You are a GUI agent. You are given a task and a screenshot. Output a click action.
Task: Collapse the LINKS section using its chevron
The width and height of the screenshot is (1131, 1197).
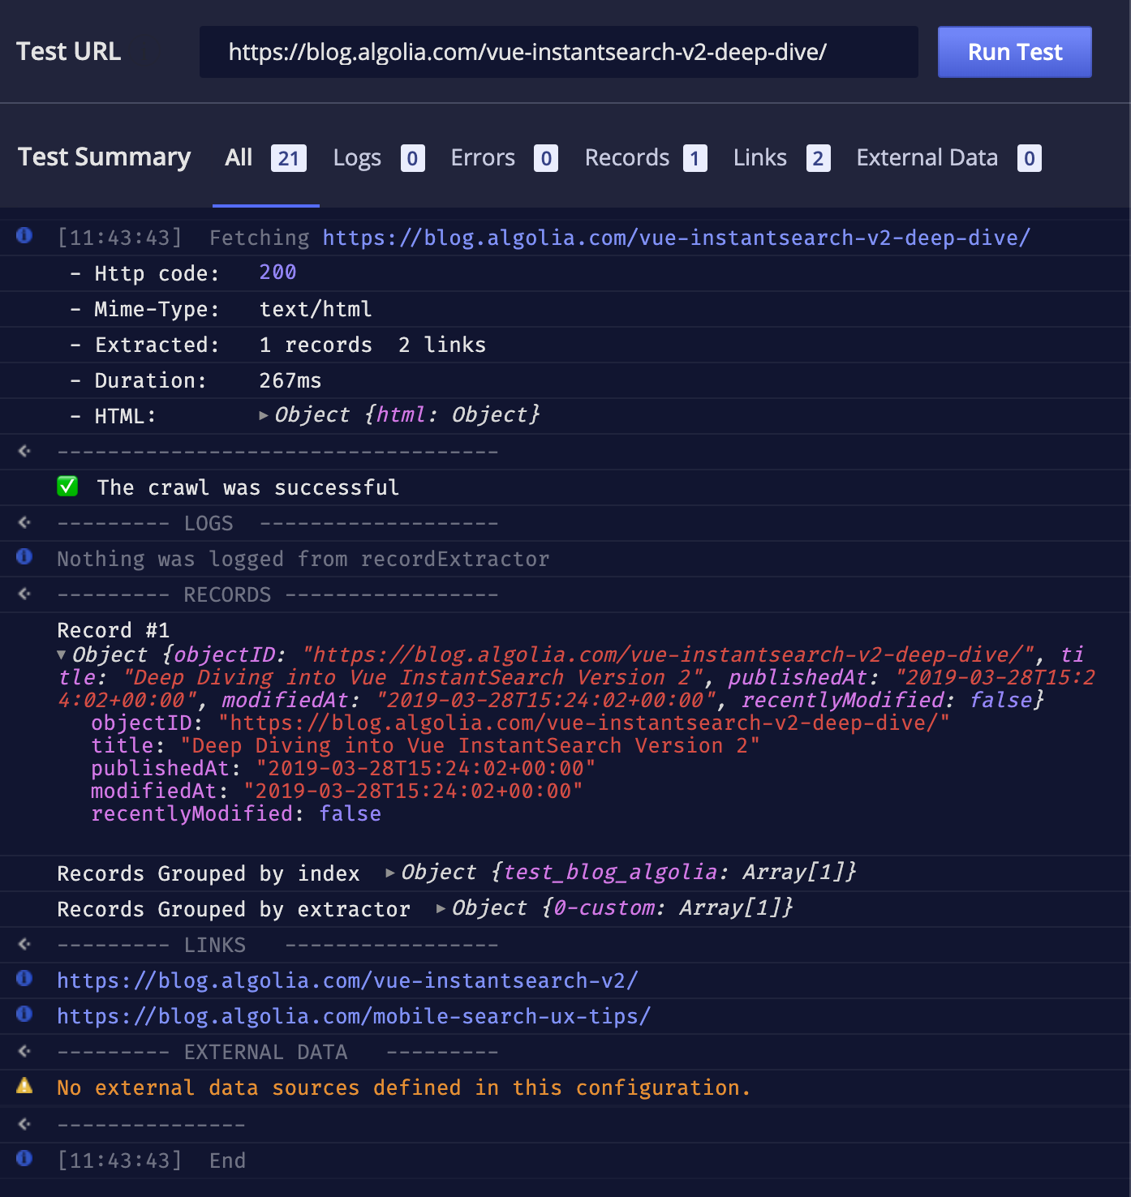[24, 943]
